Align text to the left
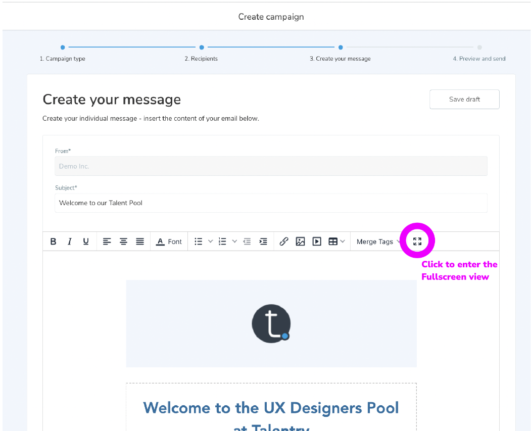 (x=107, y=242)
